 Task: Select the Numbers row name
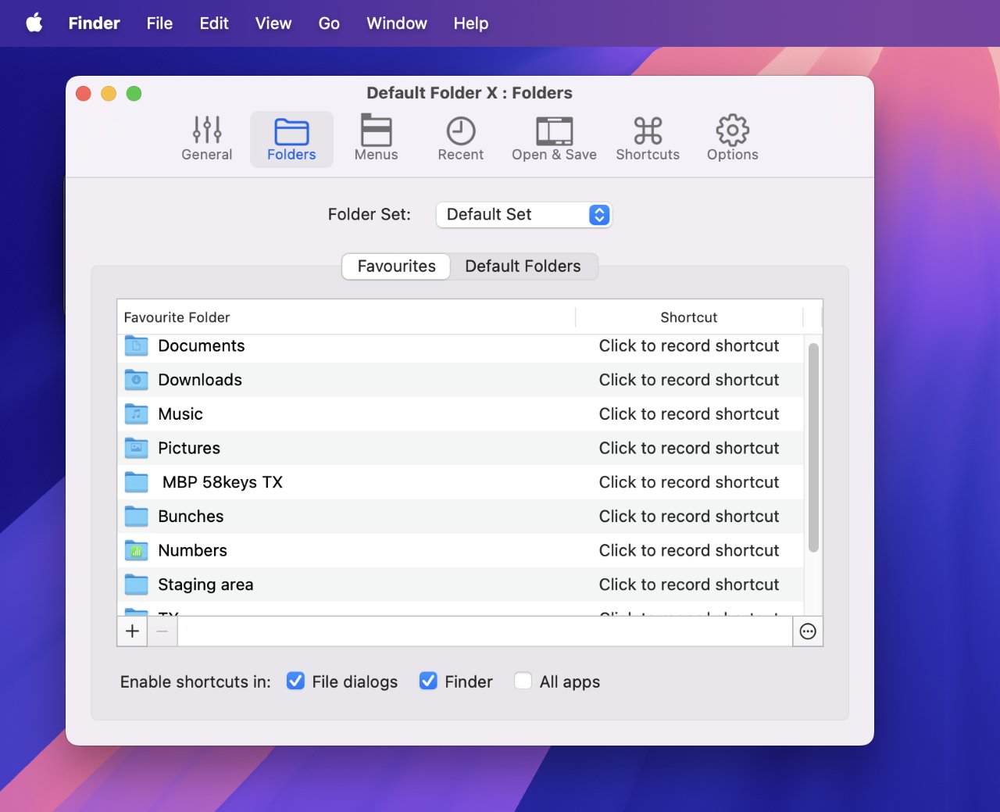click(192, 550)
